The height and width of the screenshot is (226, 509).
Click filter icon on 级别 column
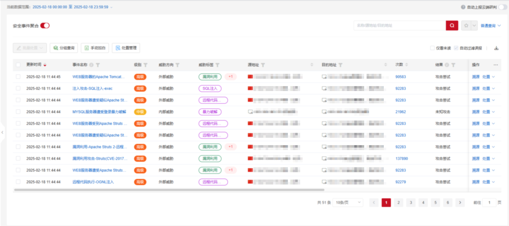click(x=145, y=65)
